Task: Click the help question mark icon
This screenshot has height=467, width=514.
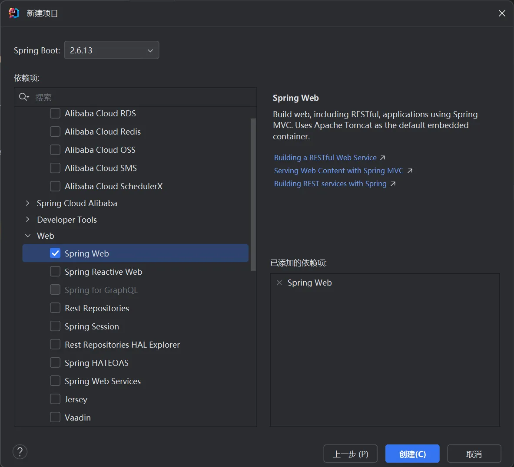Action: tap(20, 452)
